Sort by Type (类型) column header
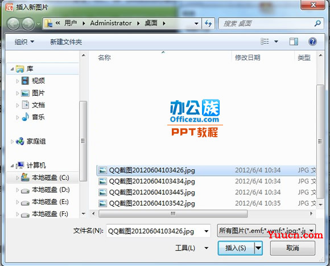This screenshot has height=266, width=330. point(304,58)
